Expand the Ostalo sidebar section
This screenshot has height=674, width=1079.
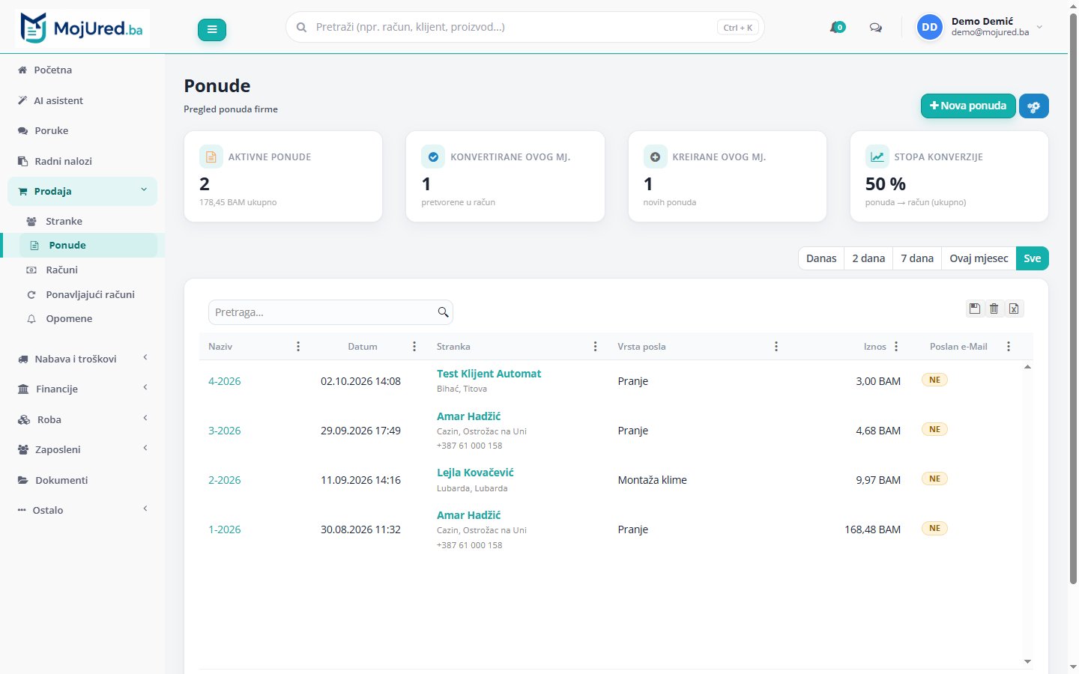tap(82, 510)
